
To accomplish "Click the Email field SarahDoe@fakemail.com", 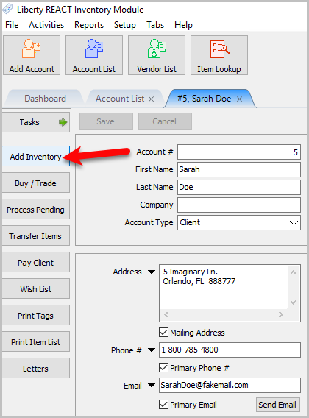I will coord(230,385).
